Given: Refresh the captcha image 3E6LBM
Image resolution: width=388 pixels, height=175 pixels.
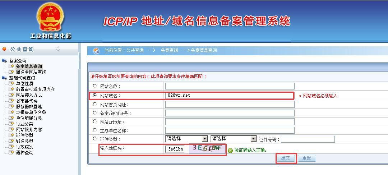Looking at the screenshot, I should click(x=207, y=148).
